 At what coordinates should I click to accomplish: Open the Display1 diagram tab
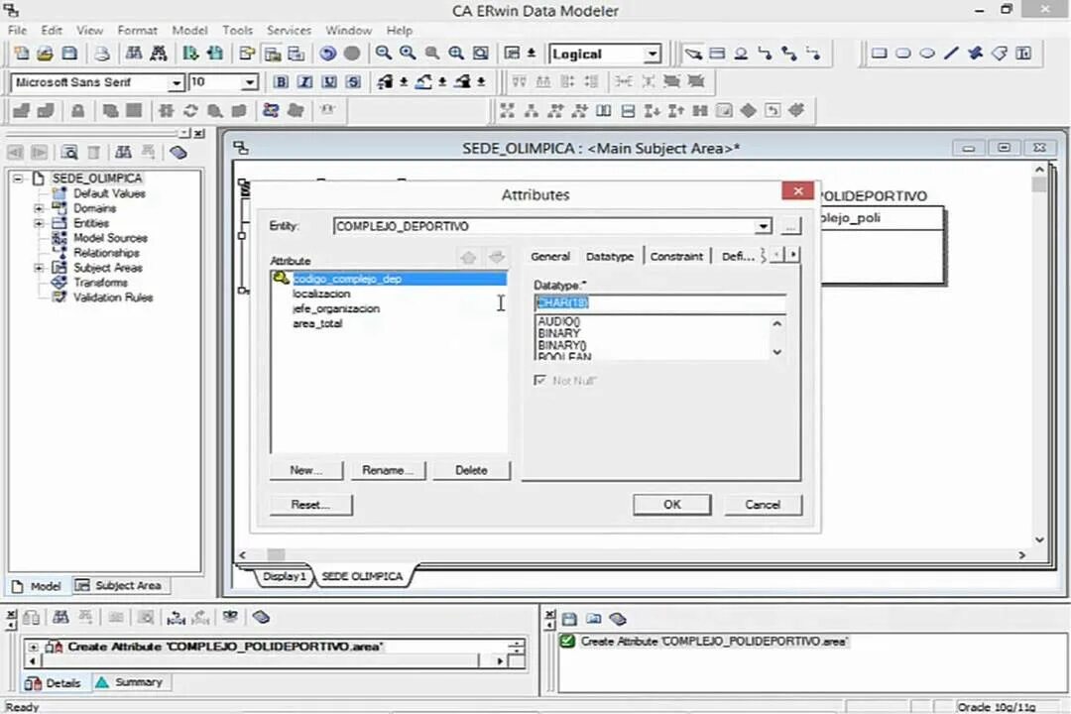pos(285,576)
